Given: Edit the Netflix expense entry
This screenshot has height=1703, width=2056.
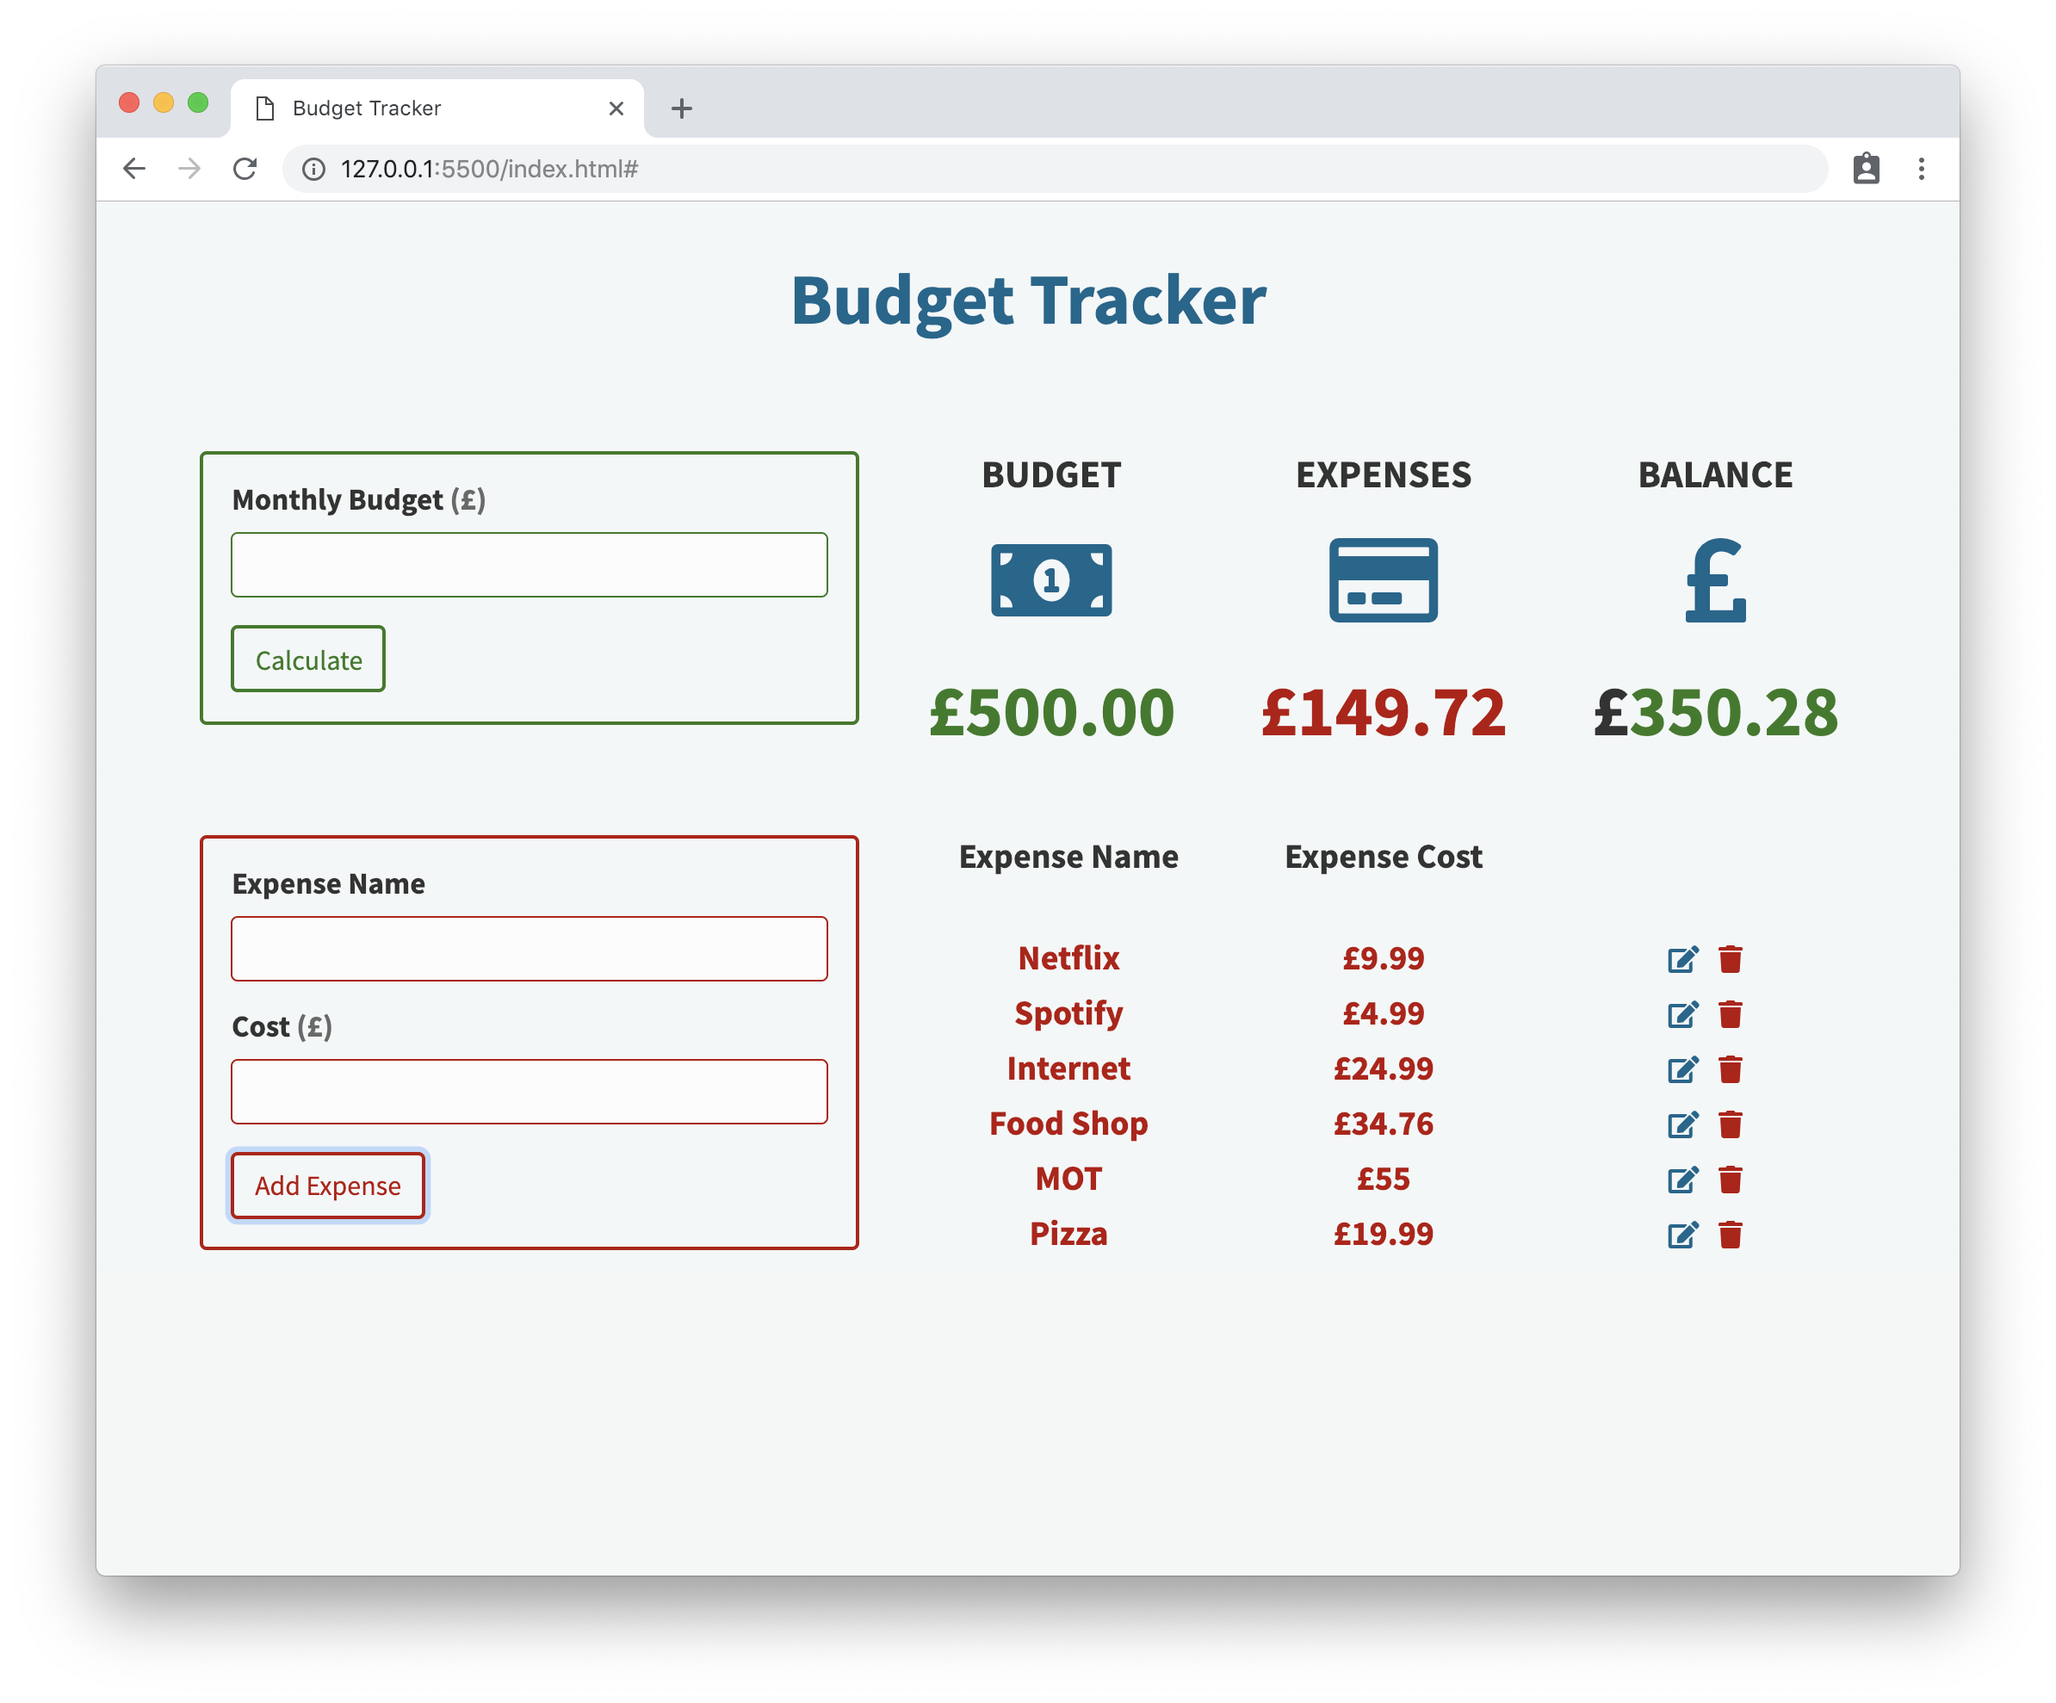Looking at the screenshot, I should tap(1682, 960).
